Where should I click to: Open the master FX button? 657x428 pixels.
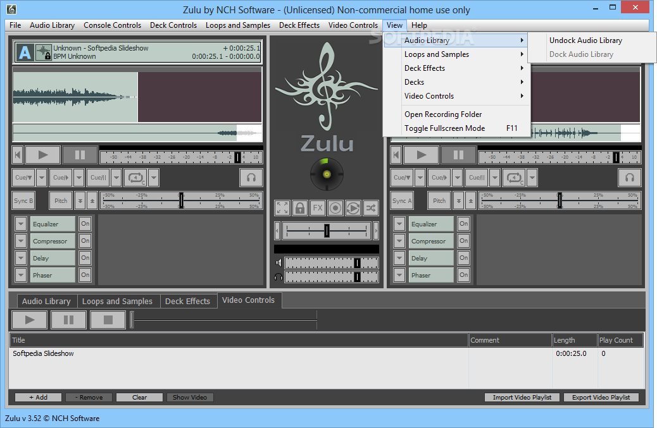point(318,208)
